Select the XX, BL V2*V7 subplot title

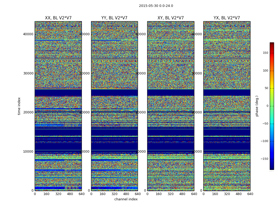click(58, 18)
